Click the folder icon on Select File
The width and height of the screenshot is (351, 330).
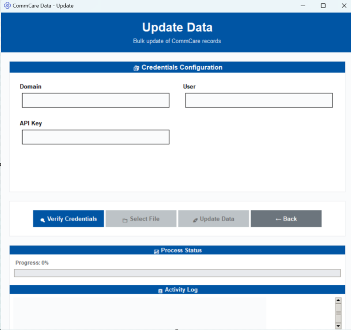tap(125, 220)
